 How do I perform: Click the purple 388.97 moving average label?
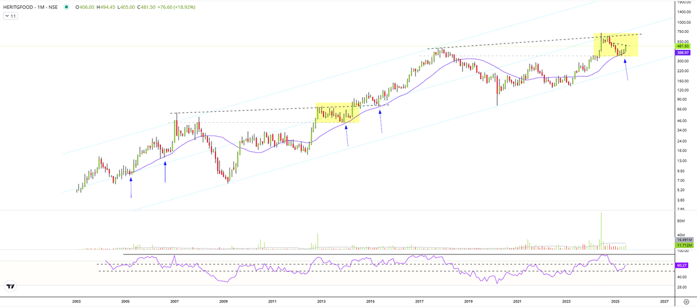coord(682,53)
